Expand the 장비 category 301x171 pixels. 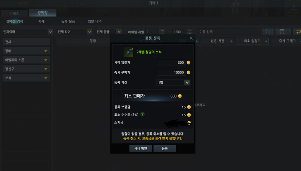pyautogui.click(x=26, y=51)
